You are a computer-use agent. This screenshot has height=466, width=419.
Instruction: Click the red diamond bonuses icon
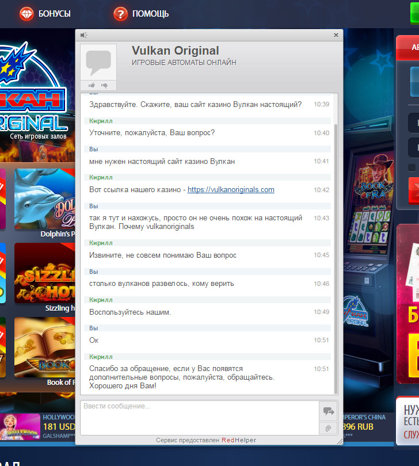(27, 14)
